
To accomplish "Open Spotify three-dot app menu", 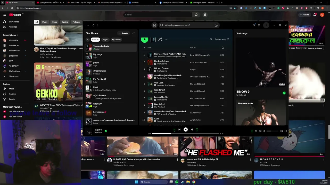I will coord(87,25).
